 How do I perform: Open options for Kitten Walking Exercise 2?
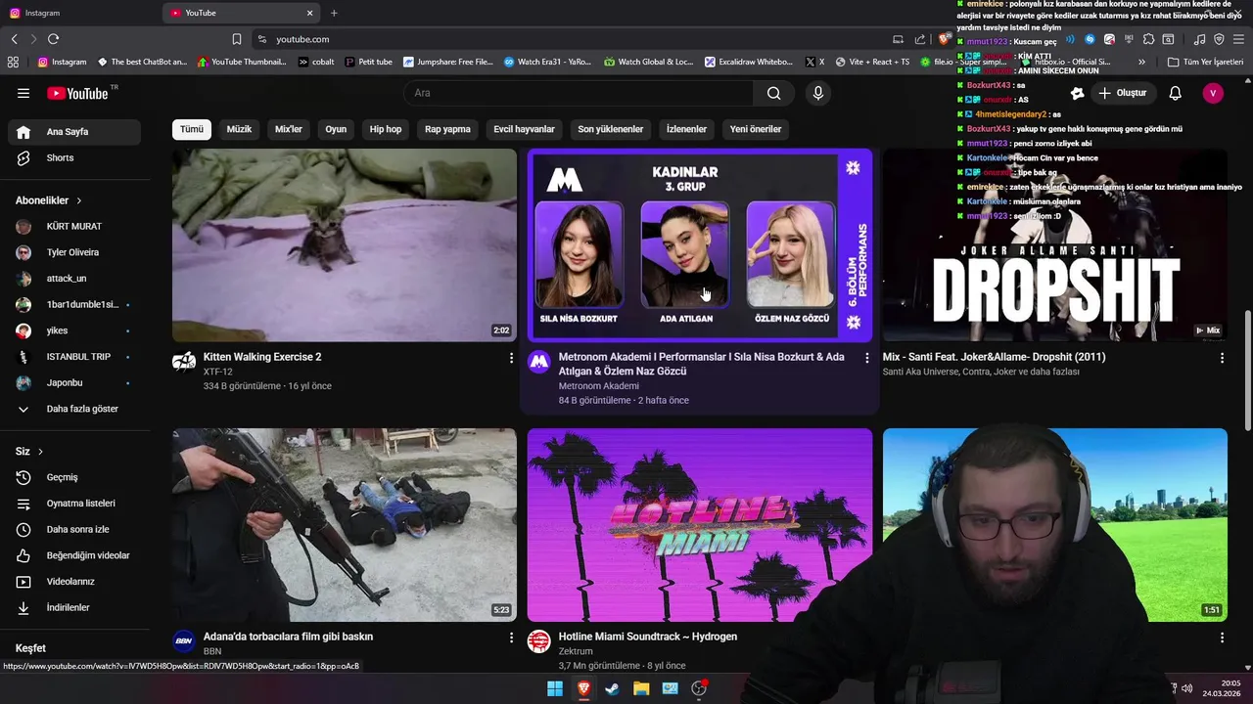click(511, 358)
